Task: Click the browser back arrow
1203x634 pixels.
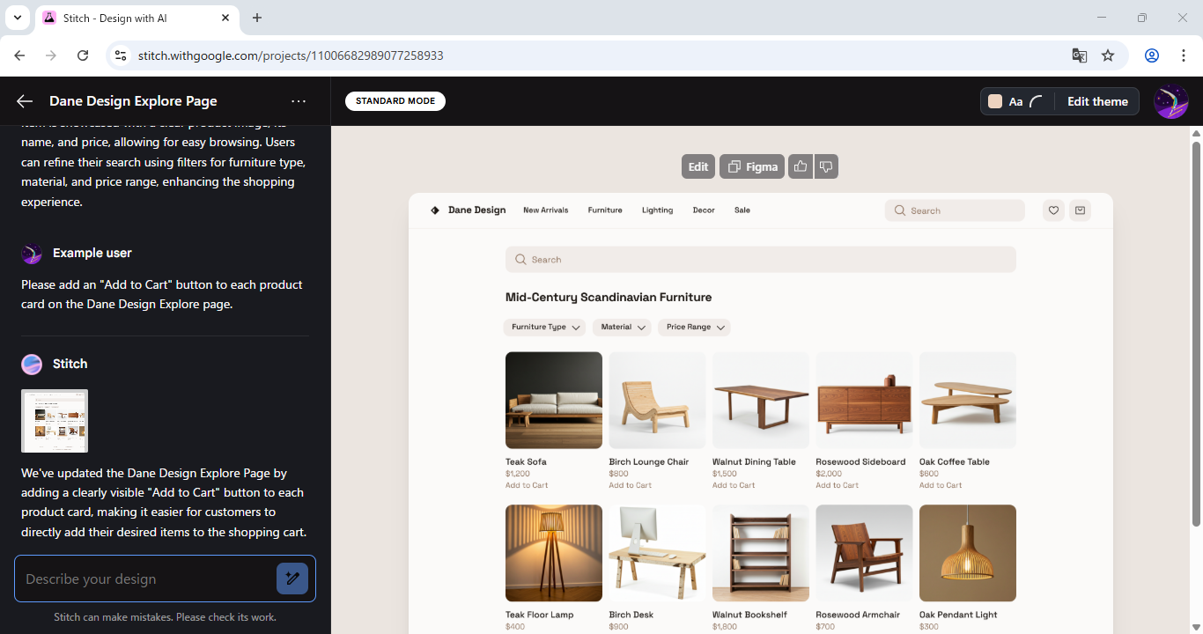Action: click(x=19, y=55)
